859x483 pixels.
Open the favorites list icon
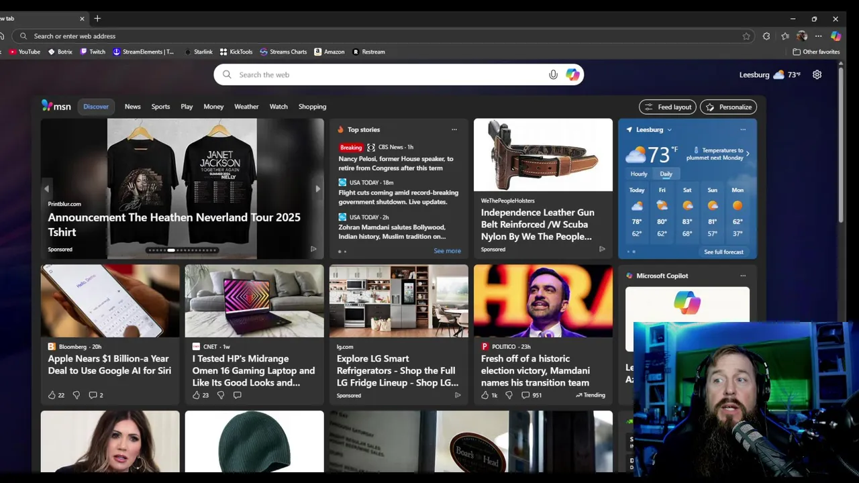pos(785,36)
